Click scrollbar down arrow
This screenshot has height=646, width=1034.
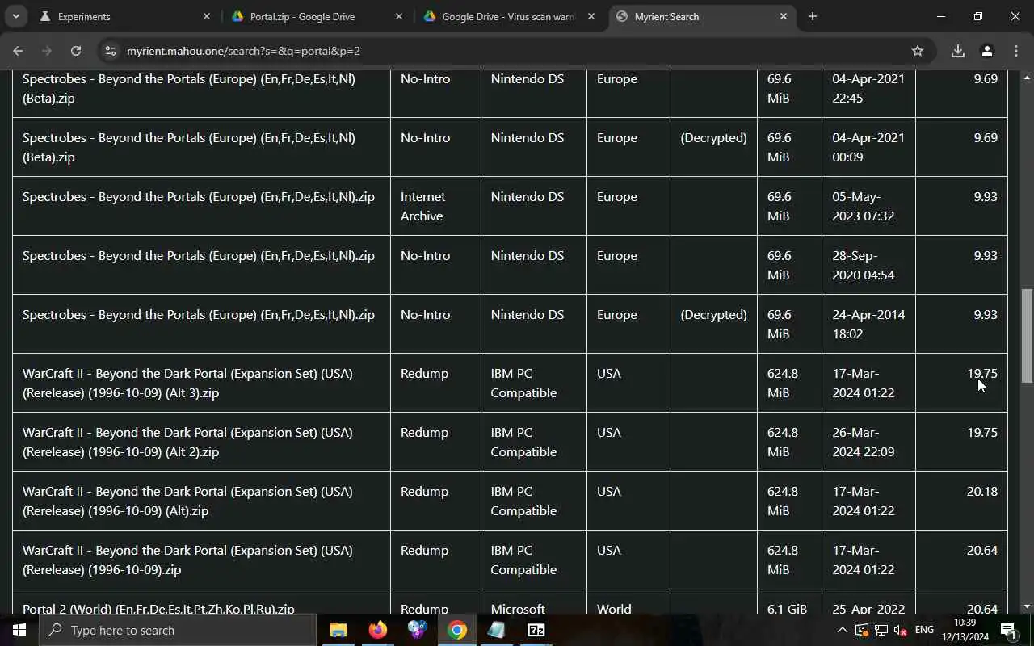[x=1027, y=606]
